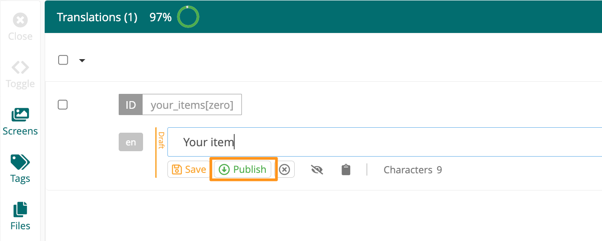The height and width of the screenshot is (241, 602).
Task: Click the translation progress circle indicator
Action: click(188, 18)
